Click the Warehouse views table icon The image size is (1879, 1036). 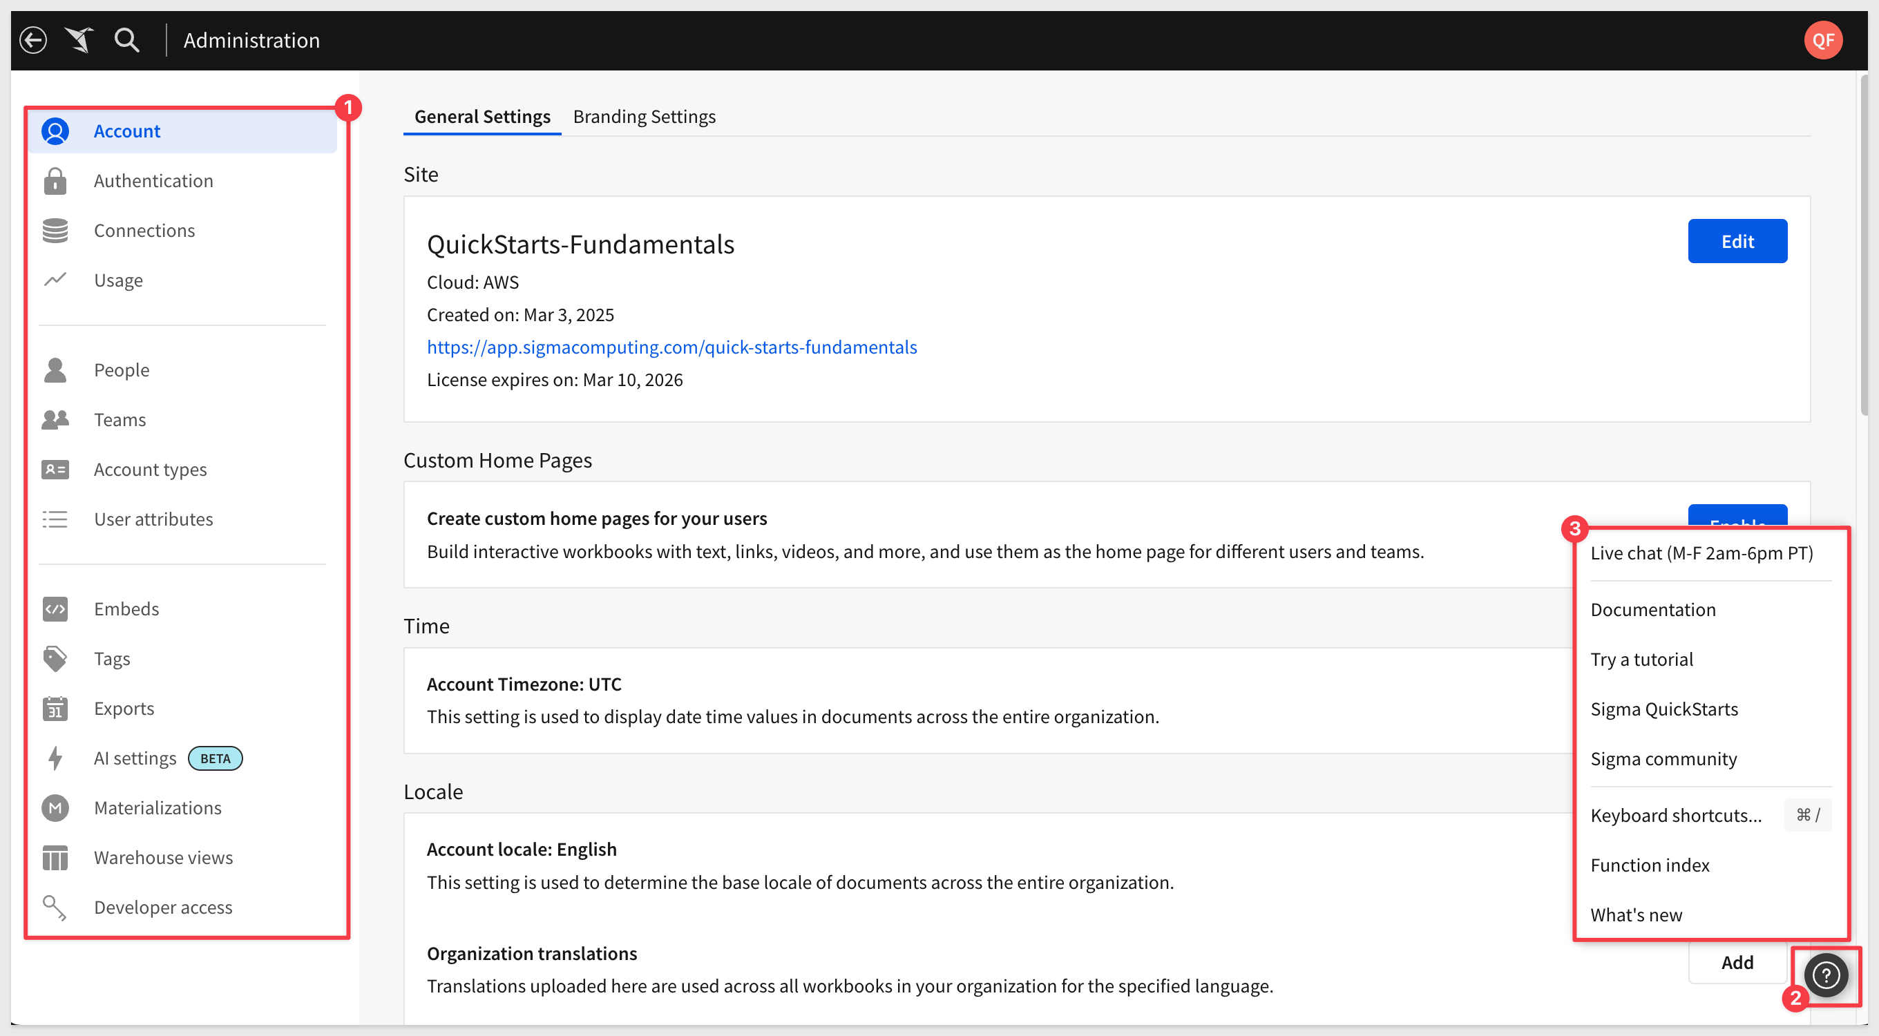55,857
